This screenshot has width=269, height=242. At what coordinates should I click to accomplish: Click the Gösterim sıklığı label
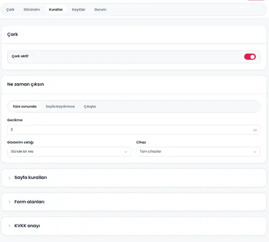point(20,142)
